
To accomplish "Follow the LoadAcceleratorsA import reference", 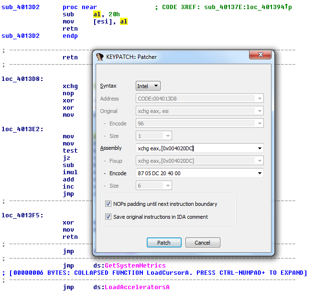I will tap(137, 287).
